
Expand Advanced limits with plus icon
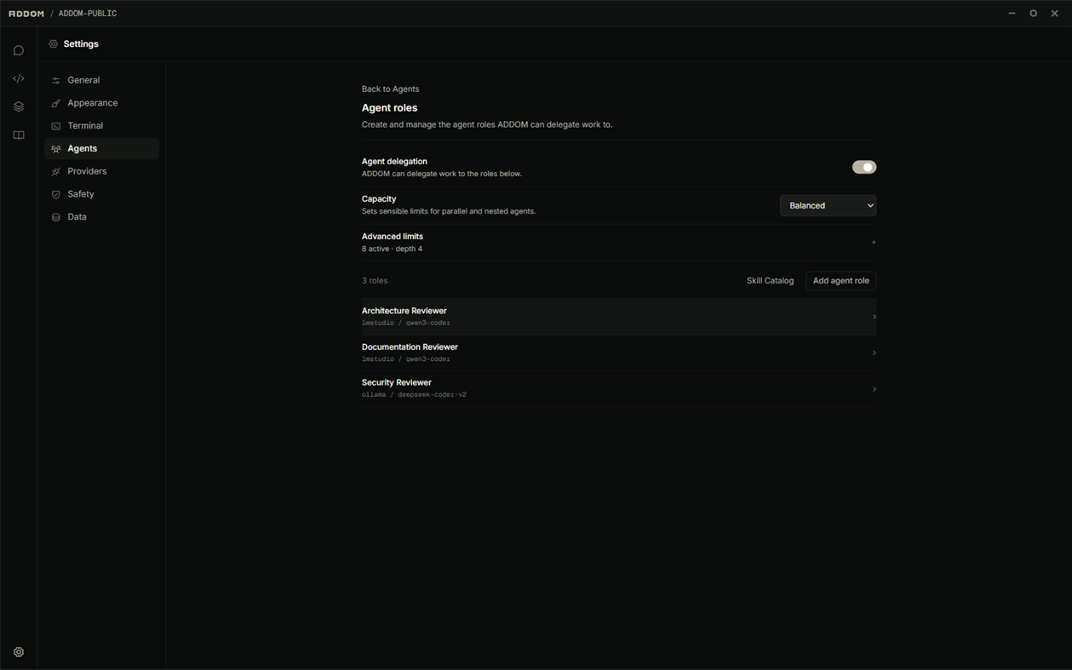click(873, 243)
